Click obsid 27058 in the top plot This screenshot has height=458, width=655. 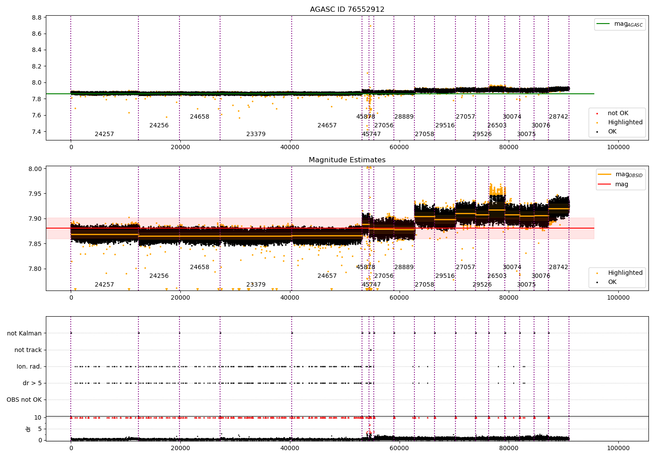click(424, 134)
